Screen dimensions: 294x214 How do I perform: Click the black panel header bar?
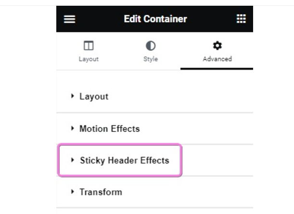[202, 19]
